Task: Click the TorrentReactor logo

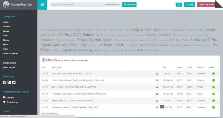Action: [x=17, y=4]
